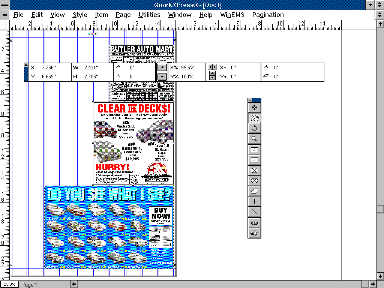Nudge picture offset up using up arrow
The width and height of the screenshot is (384, 288).
click(x=212, y=73)
